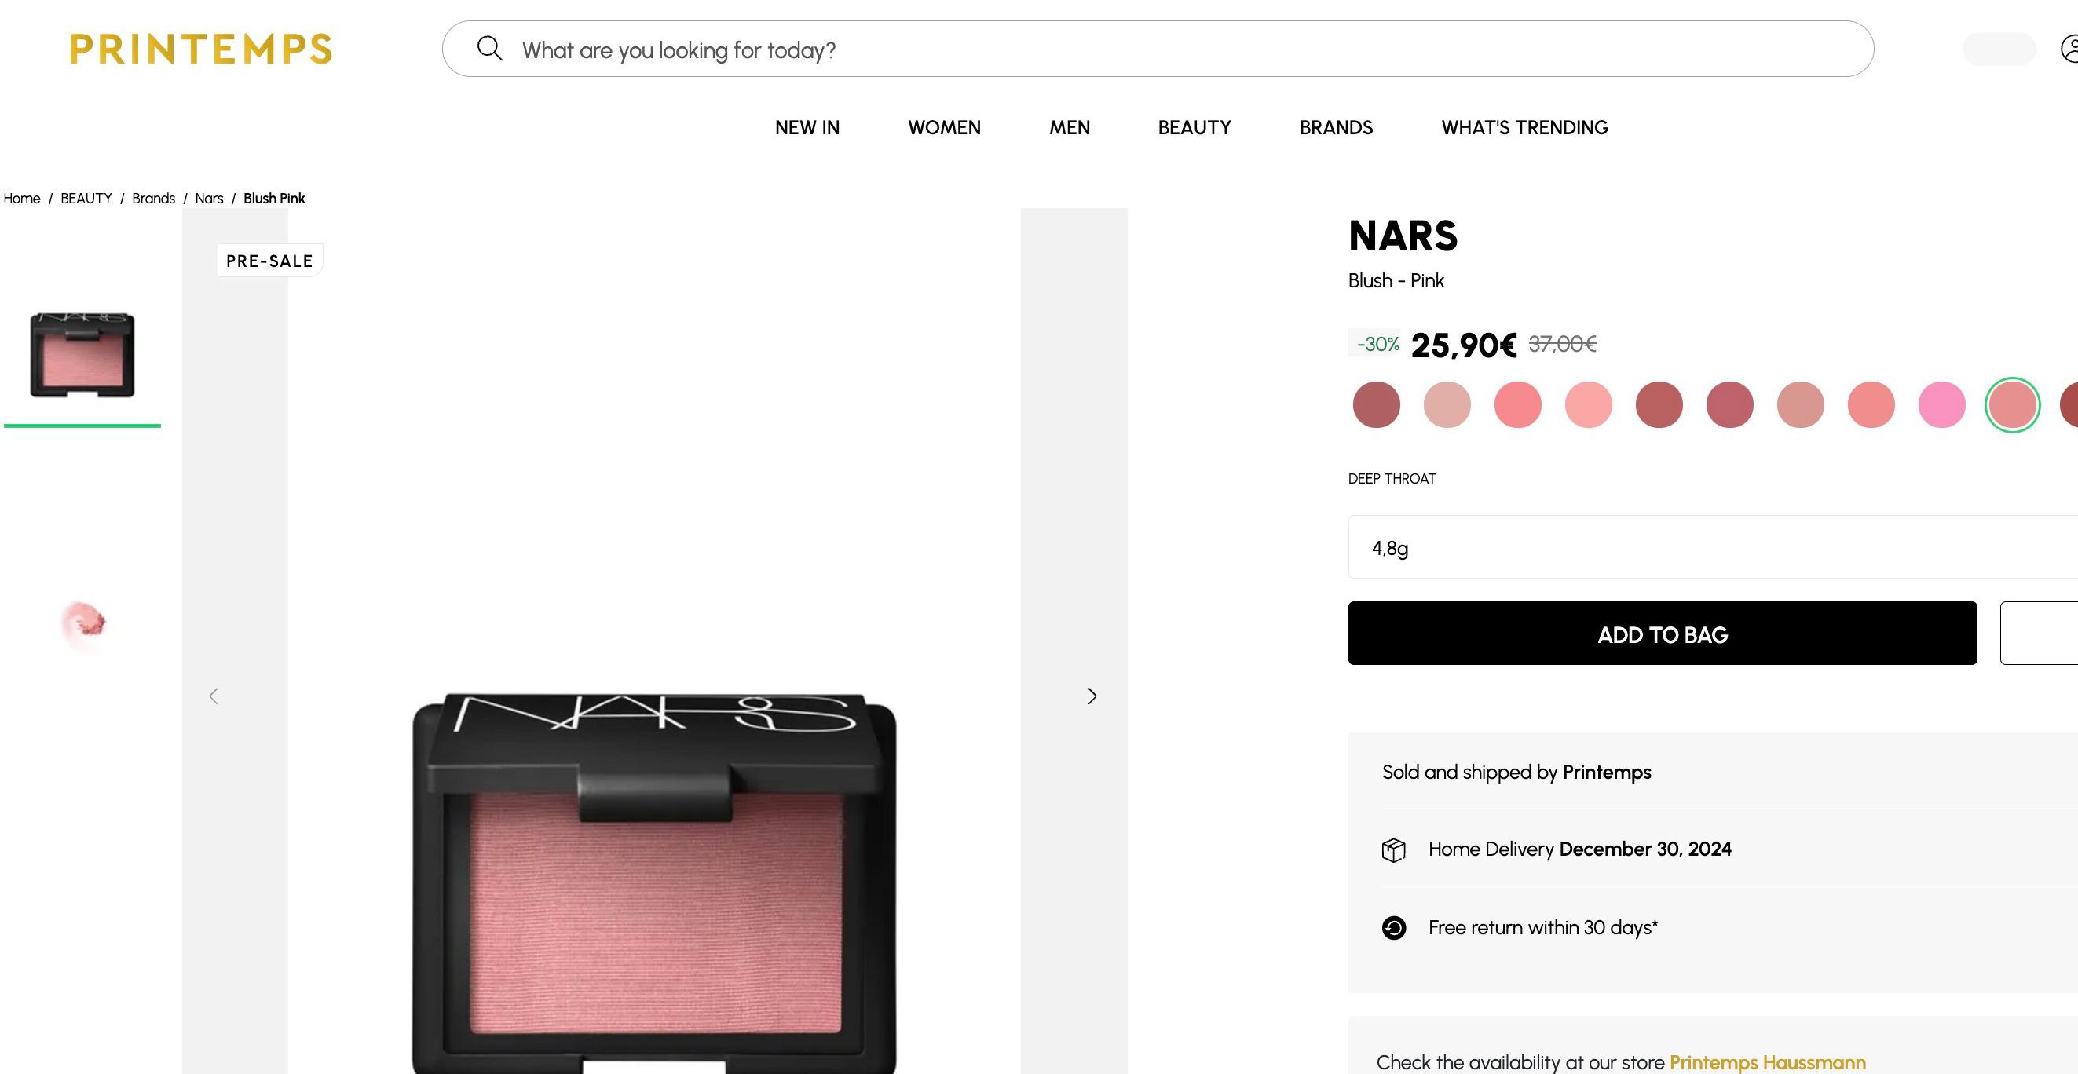Pick the currently selected Deep Throat swatch
Screen dimensions: 2078x1074
tap(2012, 405)
